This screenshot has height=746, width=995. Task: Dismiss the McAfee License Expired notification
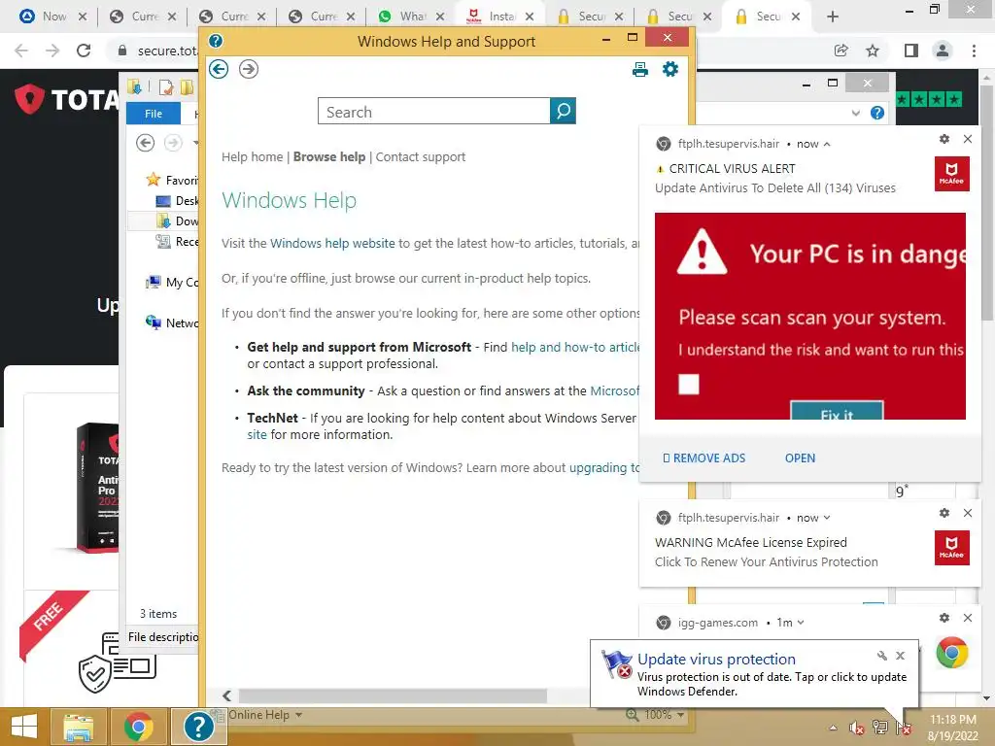point(968,513)
